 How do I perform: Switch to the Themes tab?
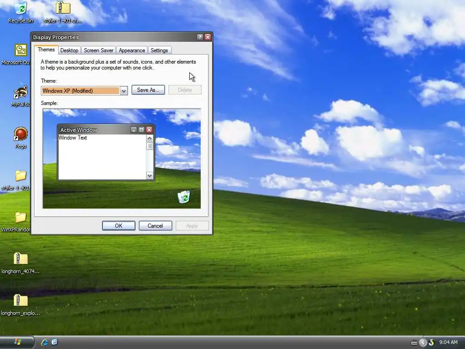coord(46,50)
